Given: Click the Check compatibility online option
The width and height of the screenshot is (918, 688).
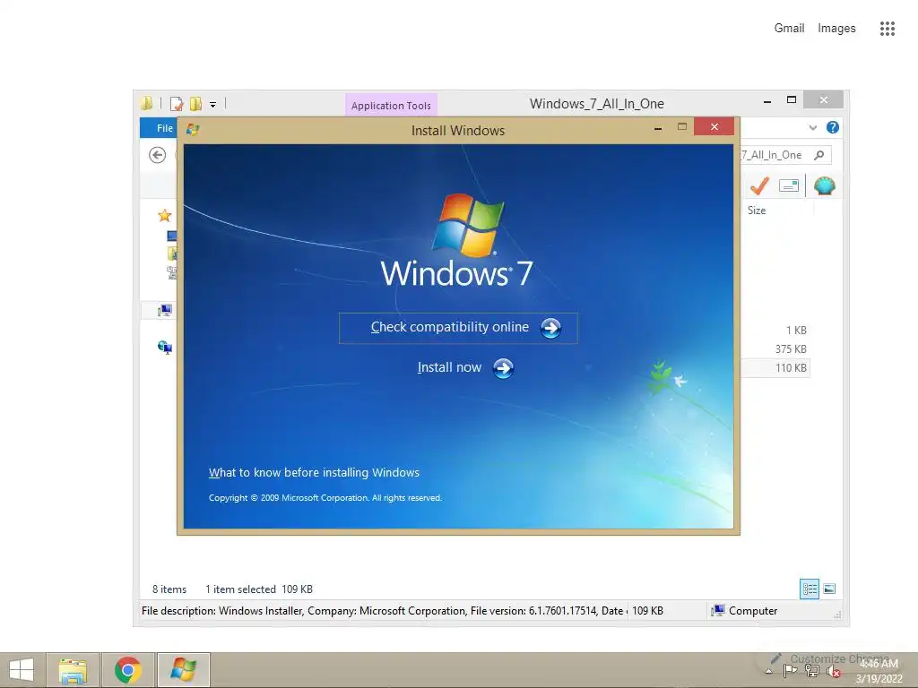Looking at the screenshot, I should [458, 328].
